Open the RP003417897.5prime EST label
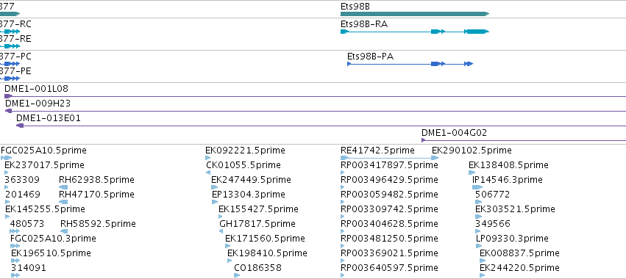Image resolution: width=626 pixels, height=279 pixels. click(389, 165)
